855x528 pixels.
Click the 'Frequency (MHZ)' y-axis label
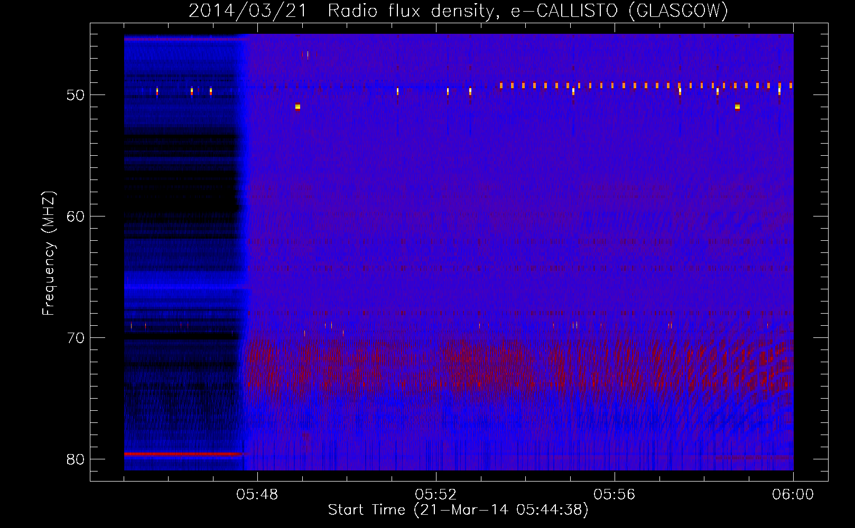(49, 253)
